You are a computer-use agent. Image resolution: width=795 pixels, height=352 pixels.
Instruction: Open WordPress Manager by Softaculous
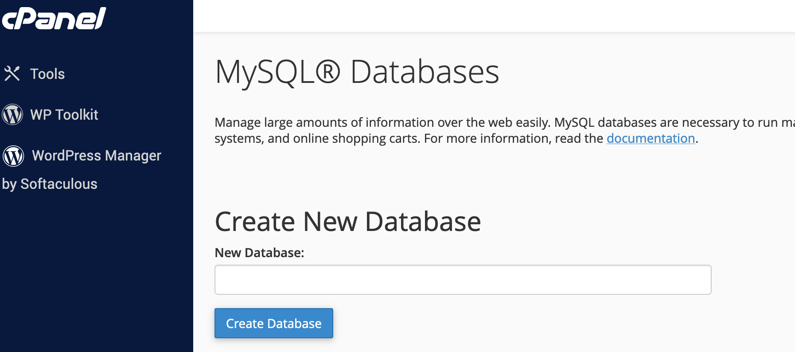[x=82, y=169]
